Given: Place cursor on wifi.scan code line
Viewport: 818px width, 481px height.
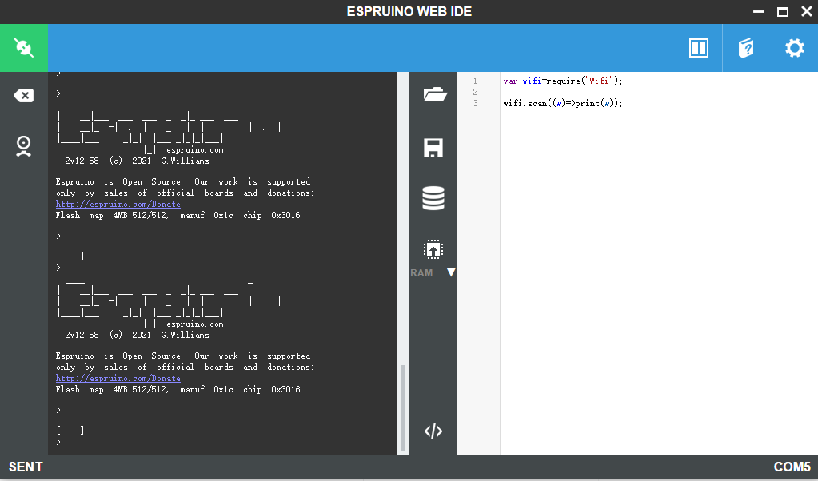Looking at the screenshot, I should point(563,103).
